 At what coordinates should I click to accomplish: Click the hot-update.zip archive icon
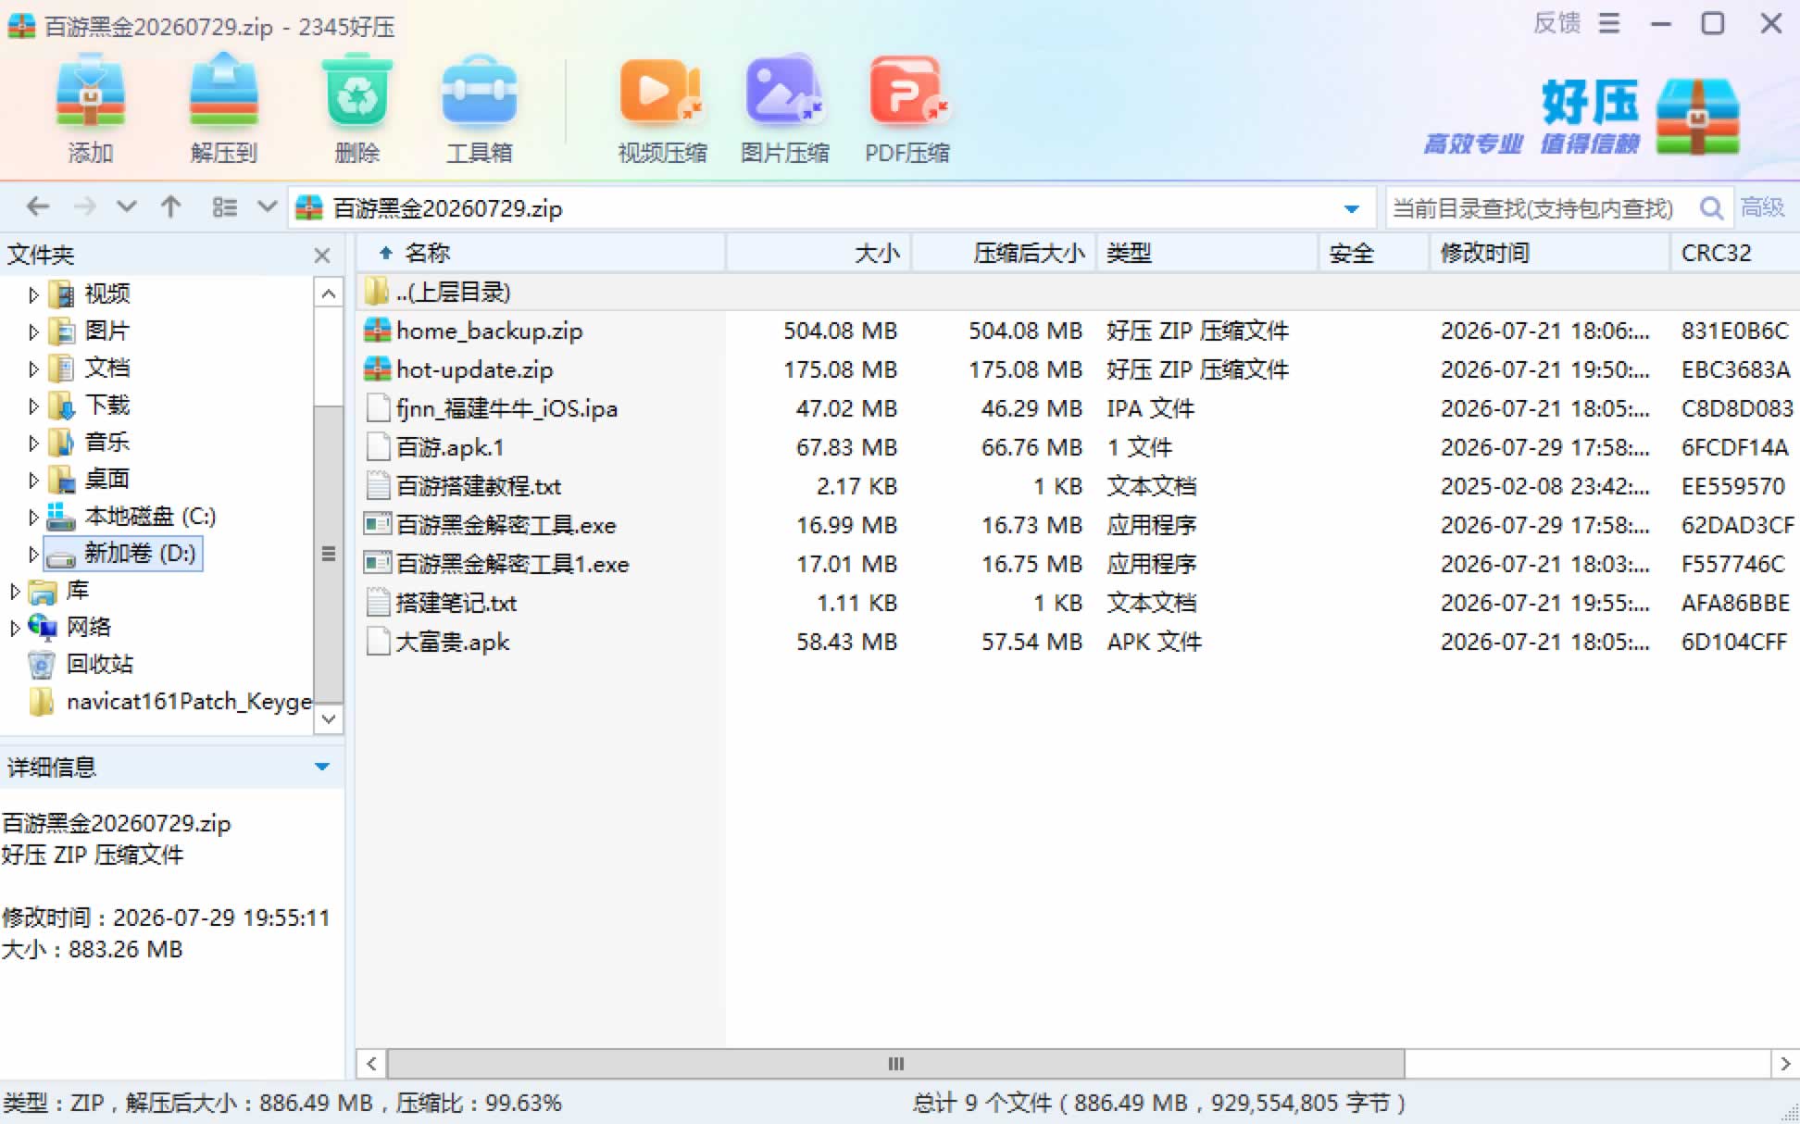pos(377,369)
